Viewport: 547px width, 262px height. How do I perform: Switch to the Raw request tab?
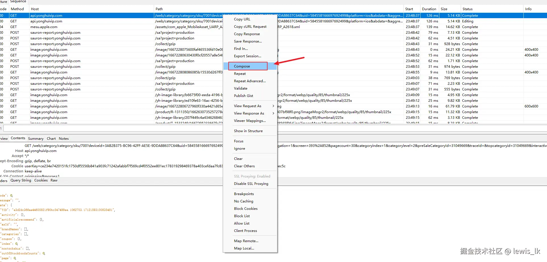tap(54, 180)
